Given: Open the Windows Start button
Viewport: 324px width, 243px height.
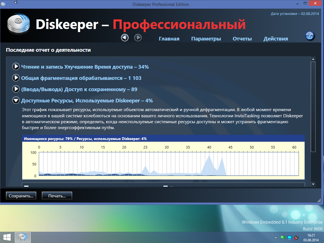Looking at the screenshot, I should coord(7,237).
